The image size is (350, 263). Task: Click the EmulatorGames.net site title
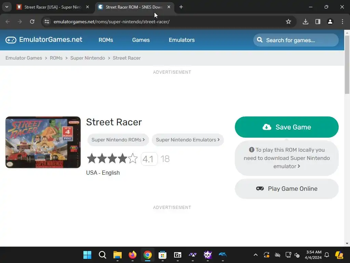(x=51, y=40)
